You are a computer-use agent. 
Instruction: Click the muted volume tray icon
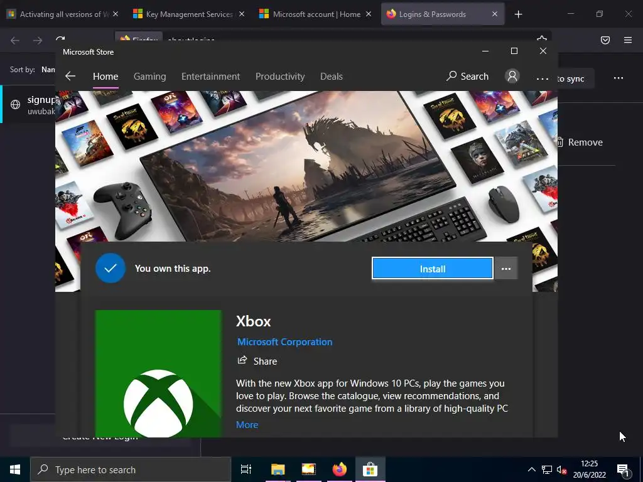point(562,469)
